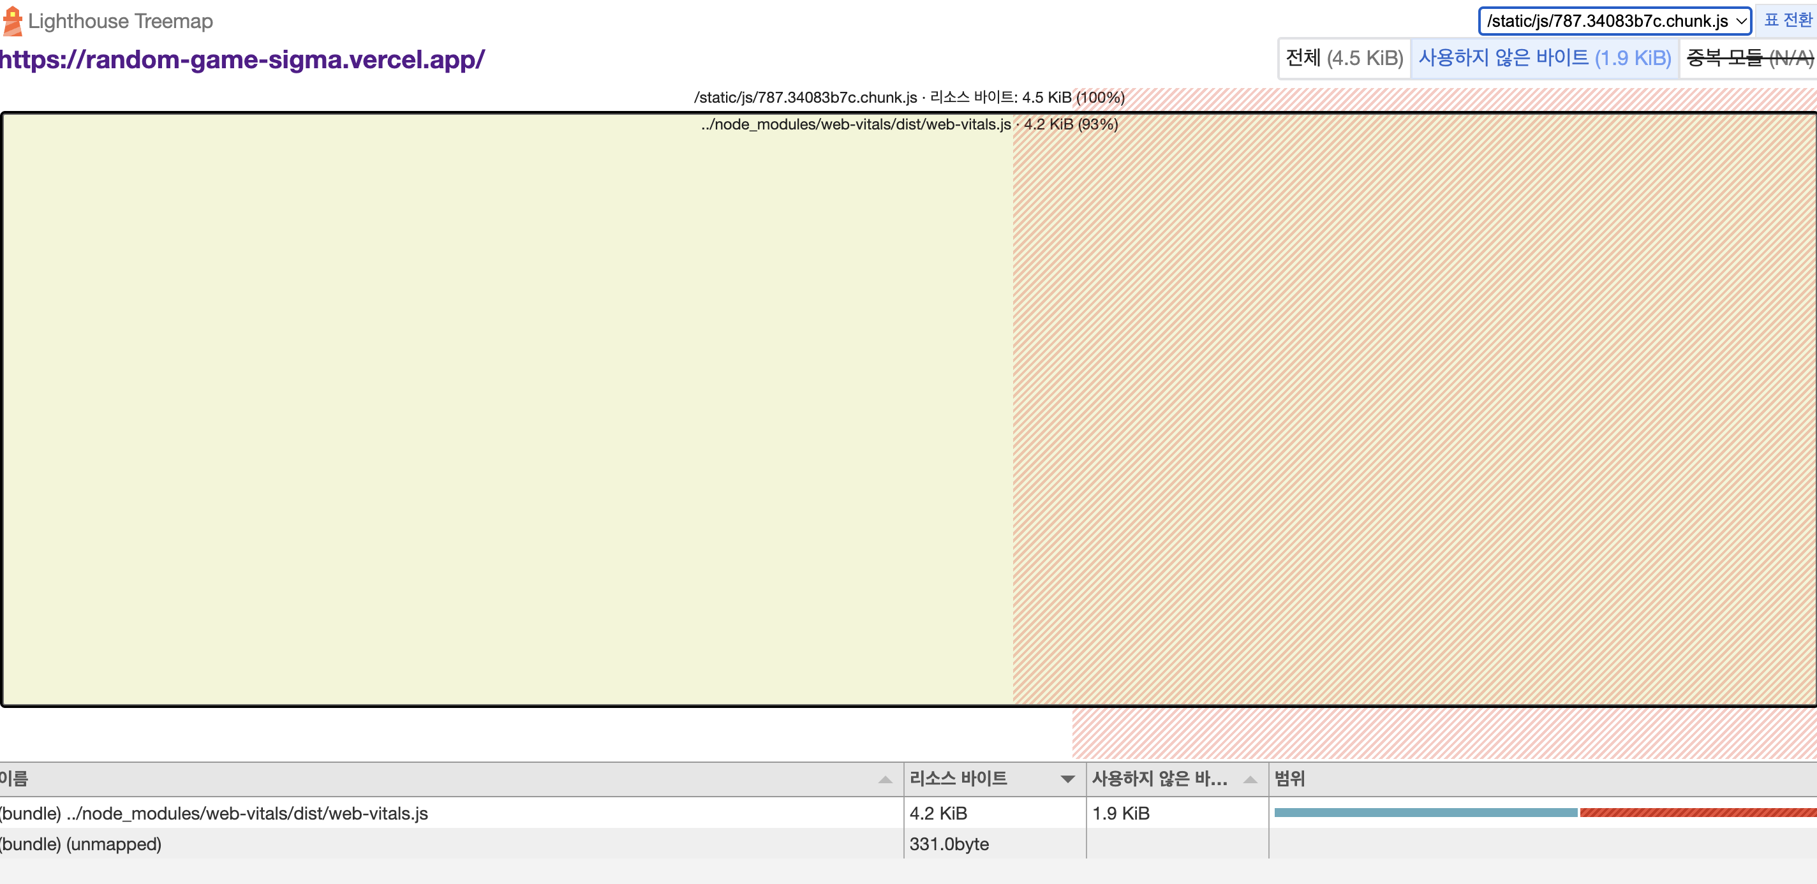Click the disabled 중복 모듈 (N/A) view option

[x=1749, y=58]
